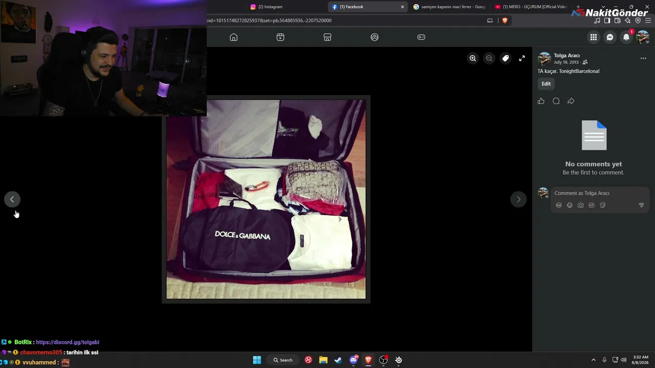Open Facebook Groups icon
Image resolution: width=655 pixels, height=368 pixels.
375,37
